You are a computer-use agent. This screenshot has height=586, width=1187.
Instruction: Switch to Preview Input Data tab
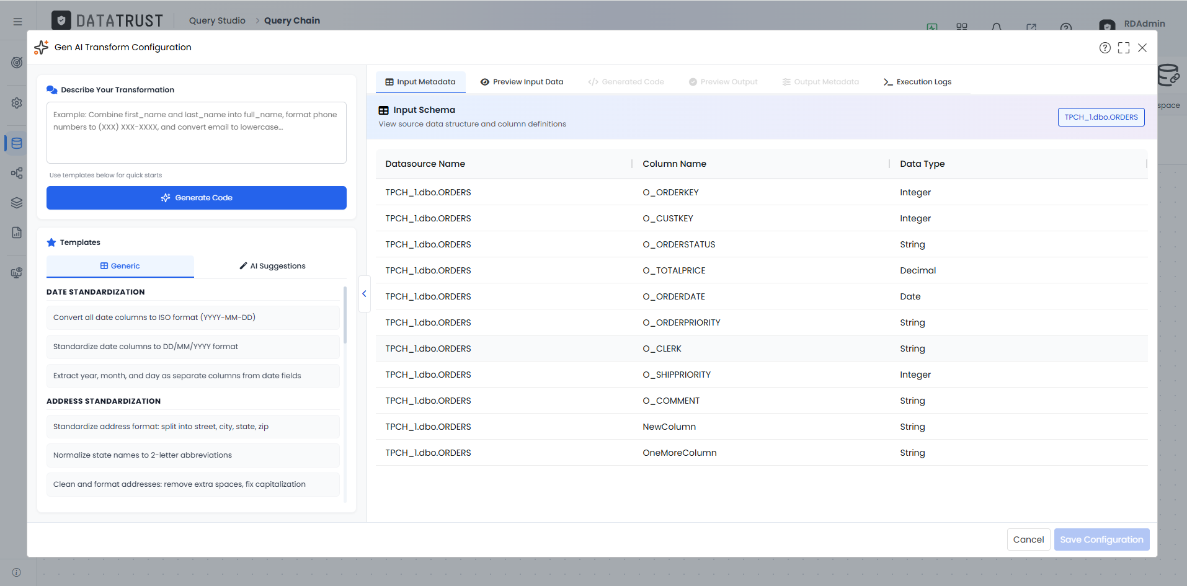coord(522,82)
